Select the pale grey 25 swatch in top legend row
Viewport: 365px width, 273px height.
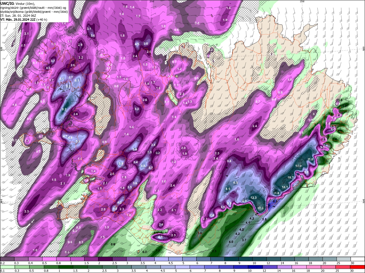coord(344,259)
